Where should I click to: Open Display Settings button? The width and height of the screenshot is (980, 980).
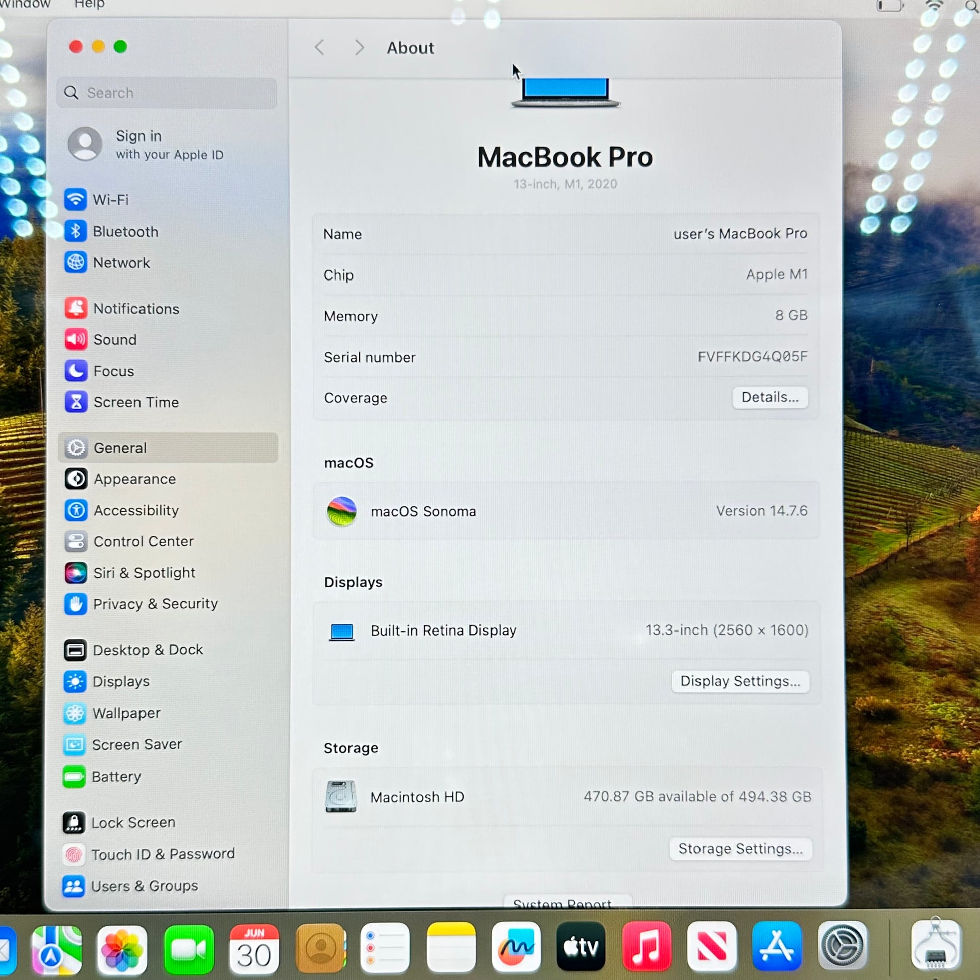pyautogui.click(x=740, y=681)
